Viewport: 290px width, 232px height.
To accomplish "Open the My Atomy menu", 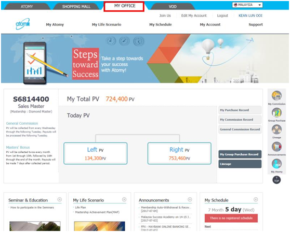I will click(x=55, y=24).
